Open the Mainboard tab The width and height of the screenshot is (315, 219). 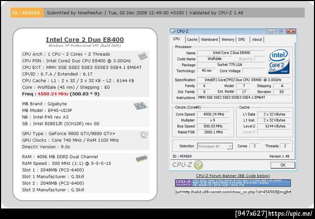(209, 39)
